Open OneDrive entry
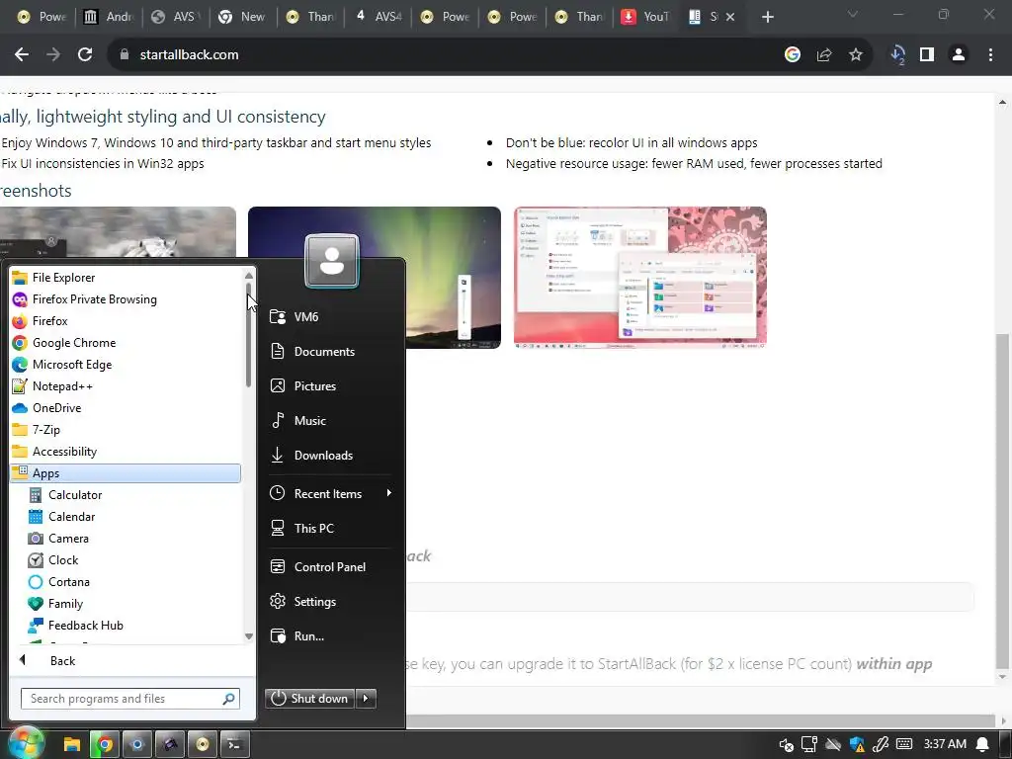The image size is (1012, 759). (126, 408)
